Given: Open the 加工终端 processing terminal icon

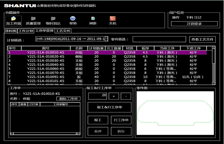Looking at the screenshot, I should point(14,21).
